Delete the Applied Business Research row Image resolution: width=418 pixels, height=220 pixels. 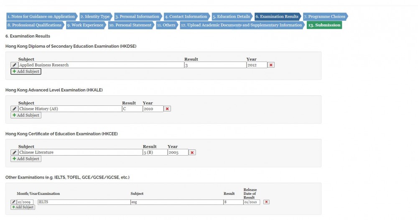click(x=271, y=65)
